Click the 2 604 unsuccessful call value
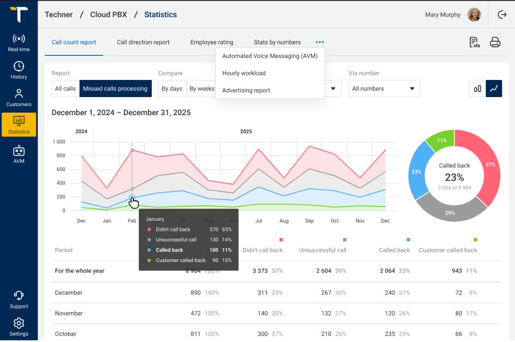This screenshot has height=342, width=515. [324, 271]
